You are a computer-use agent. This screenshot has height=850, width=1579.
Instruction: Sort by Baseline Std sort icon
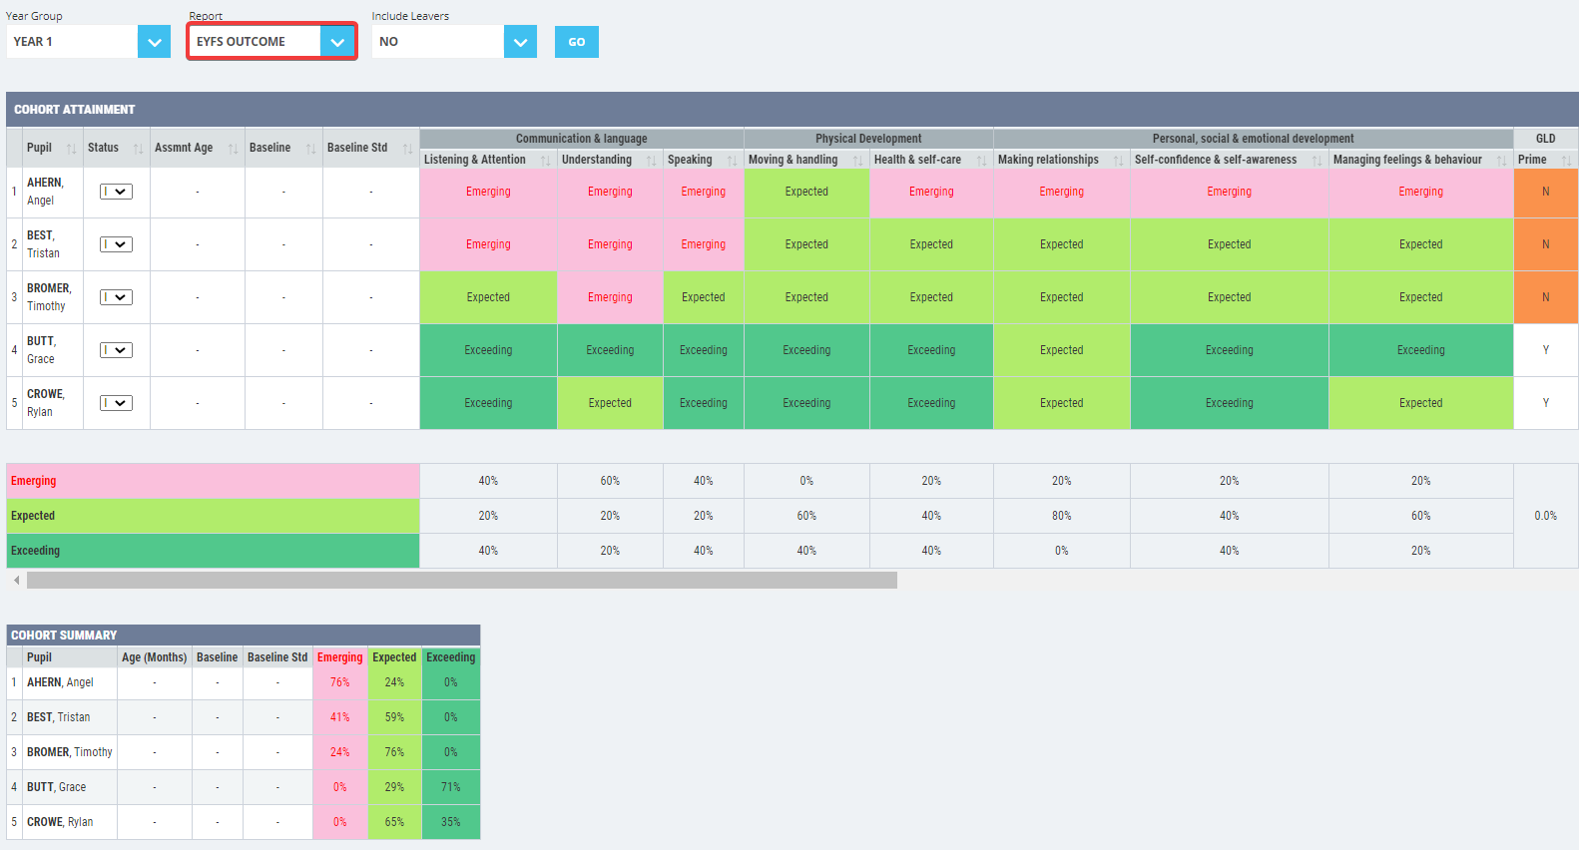coord(407,149)
